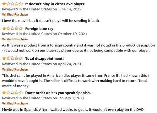The image size is (157, 113).
Task: Click the review text about the foreign country product
Action: 78,48
